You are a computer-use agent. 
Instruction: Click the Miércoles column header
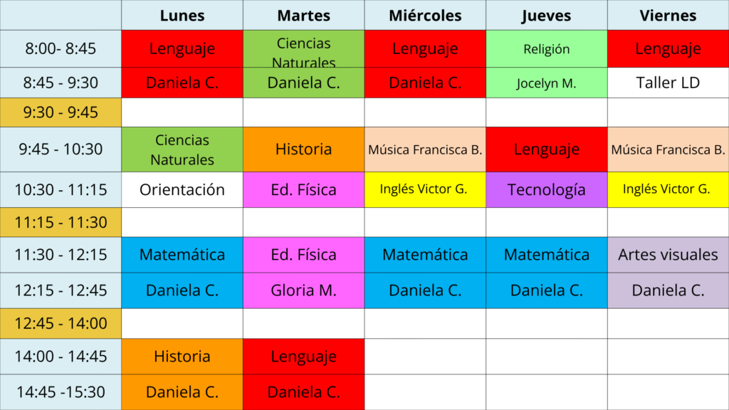click(425, 16)
